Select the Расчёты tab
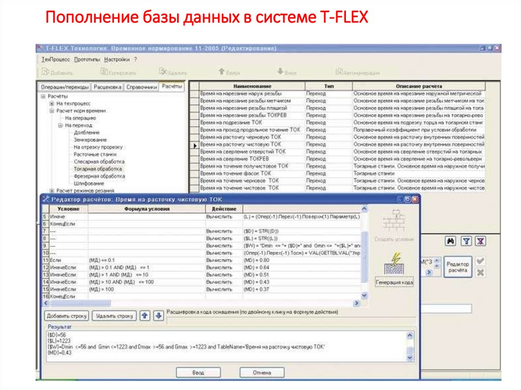521x390 pixels. (x=172, y=86)
